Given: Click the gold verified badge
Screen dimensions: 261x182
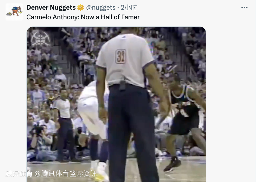Looking at the screenshot, I should pyautogui.click(x=81, y=8).
